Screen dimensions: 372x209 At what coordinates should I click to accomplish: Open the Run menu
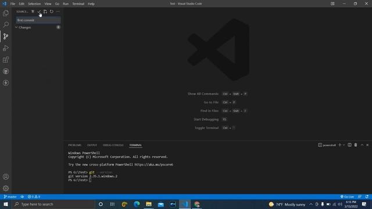(66, 4)
